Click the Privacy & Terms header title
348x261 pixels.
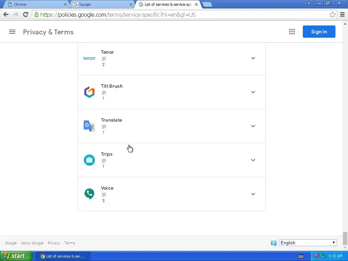pos(48,32)
